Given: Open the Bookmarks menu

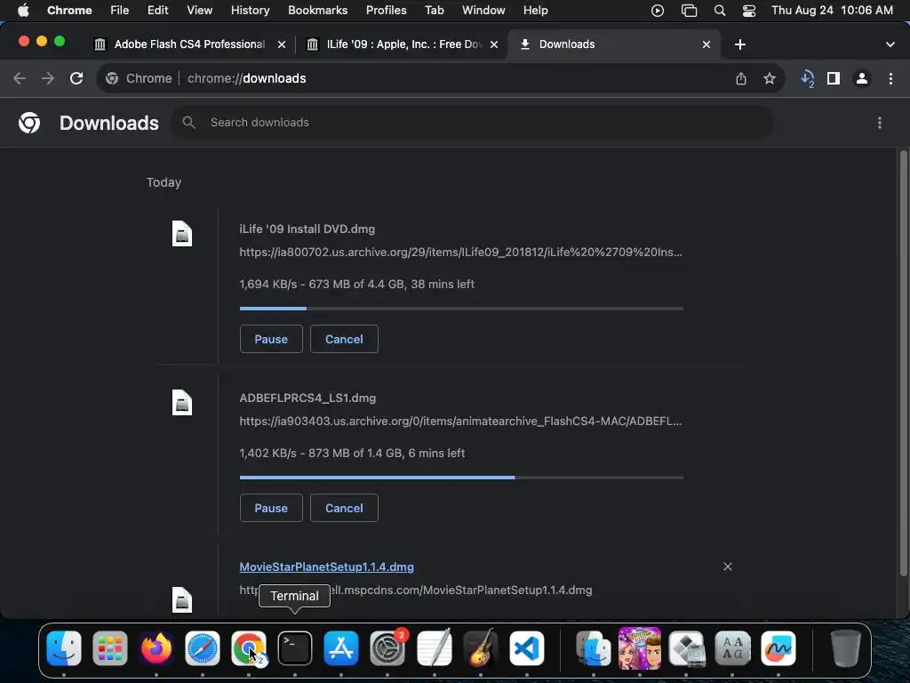Looking at the screenshot, I should pyautogui.click(x=317, y=11).
